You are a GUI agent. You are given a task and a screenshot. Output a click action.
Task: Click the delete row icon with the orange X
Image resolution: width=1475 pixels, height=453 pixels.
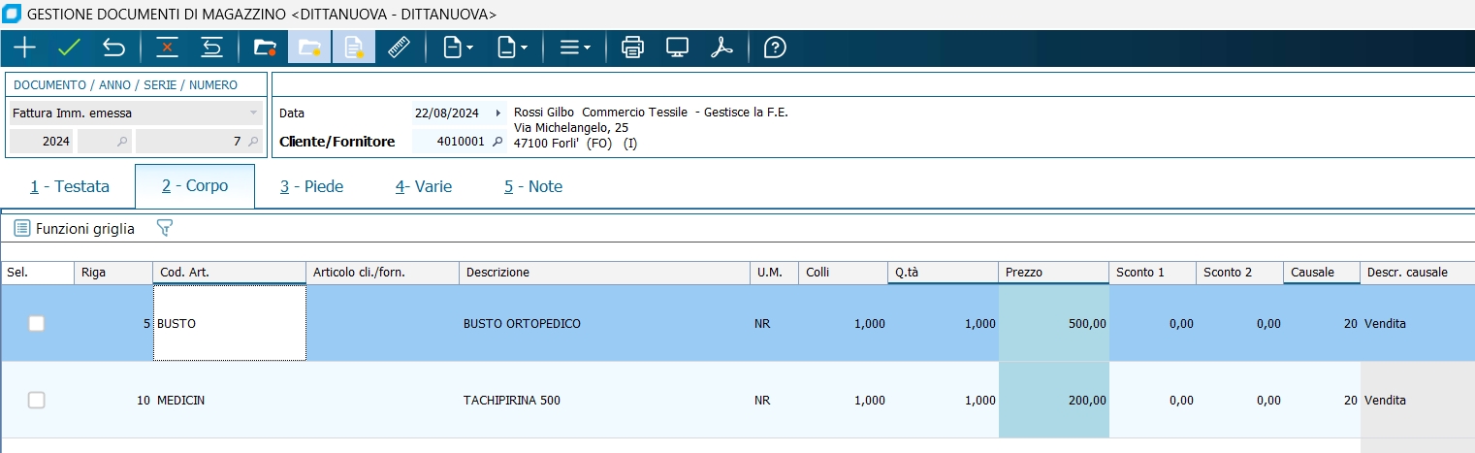pos(168,48)
